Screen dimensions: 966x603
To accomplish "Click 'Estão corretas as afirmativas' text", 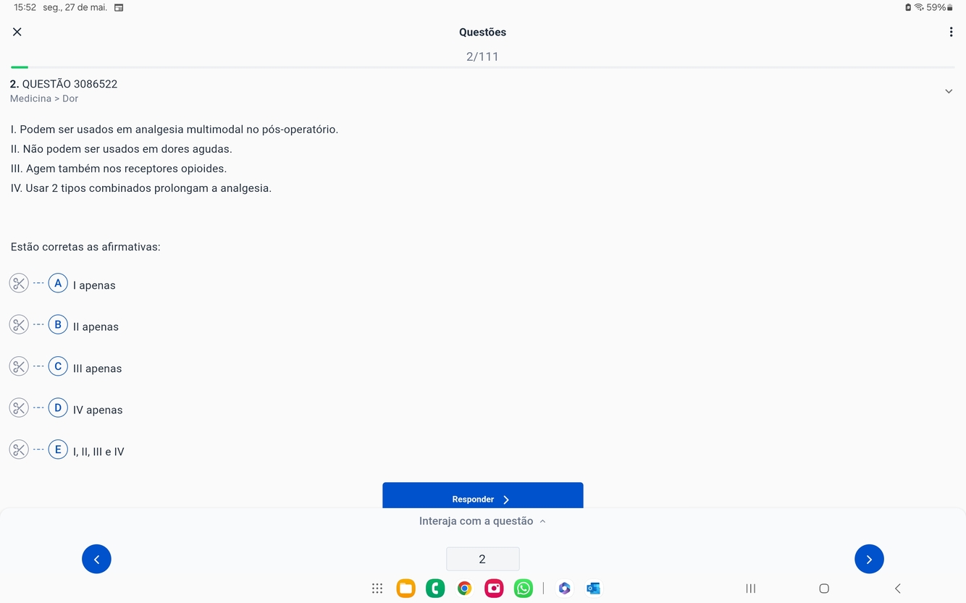I will [85, 247].
